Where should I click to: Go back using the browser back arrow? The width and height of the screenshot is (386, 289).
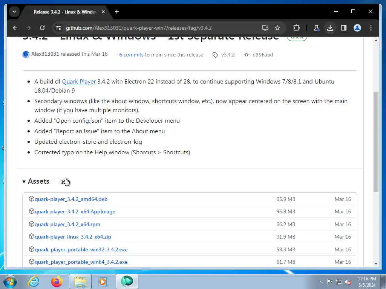coord(15,28)
